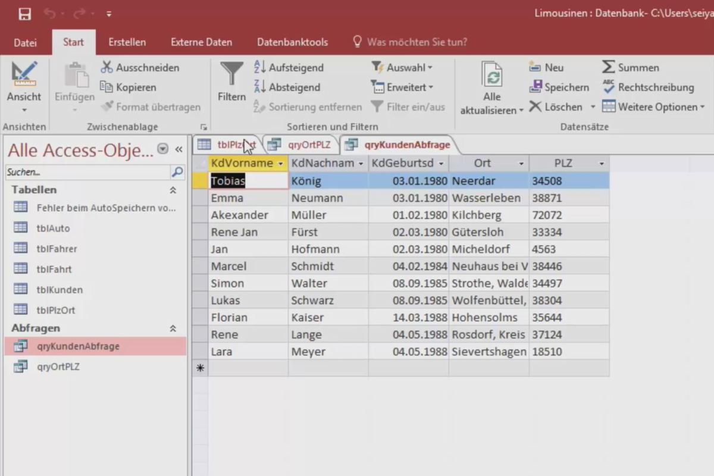
Task: Sort ascending with Aufsteigend
Action: pyautogui.click(x=289, y=67)
